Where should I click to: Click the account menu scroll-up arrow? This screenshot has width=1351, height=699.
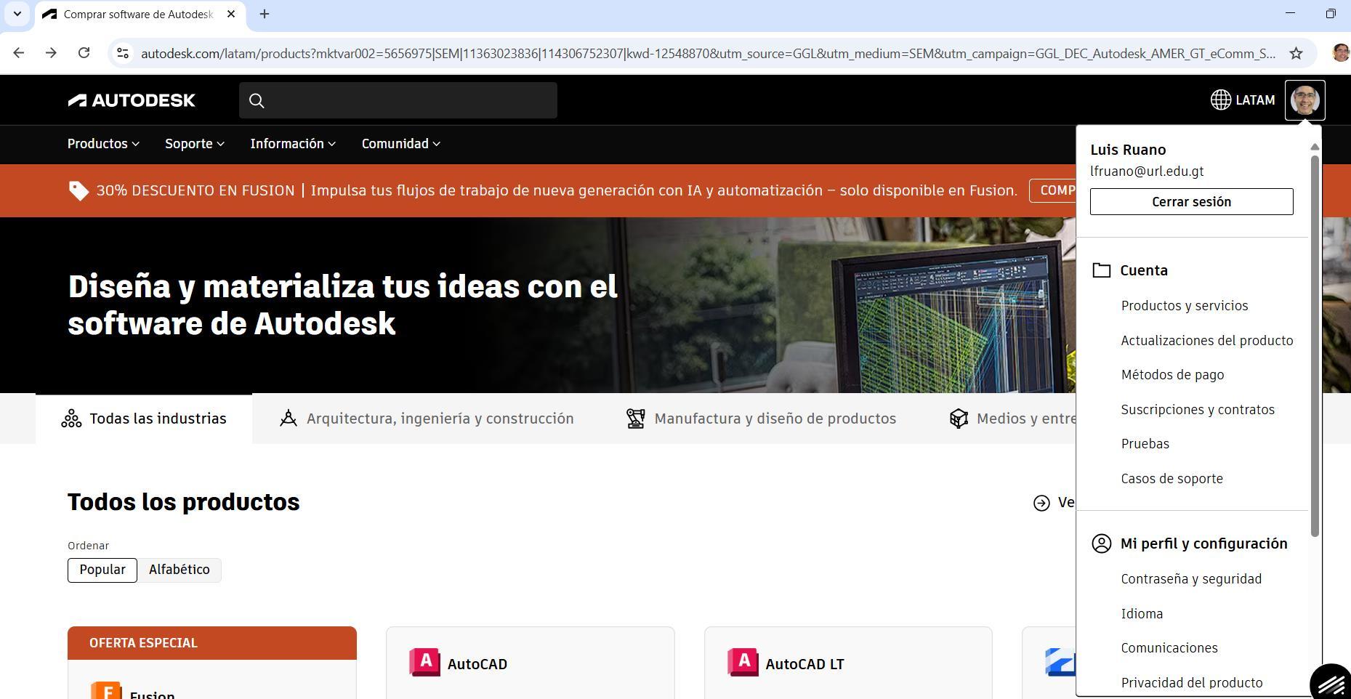click(x=1314, y=148)
